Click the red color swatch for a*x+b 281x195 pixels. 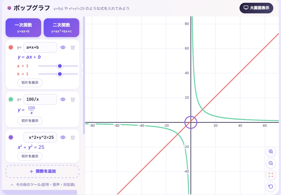point(11,47)
